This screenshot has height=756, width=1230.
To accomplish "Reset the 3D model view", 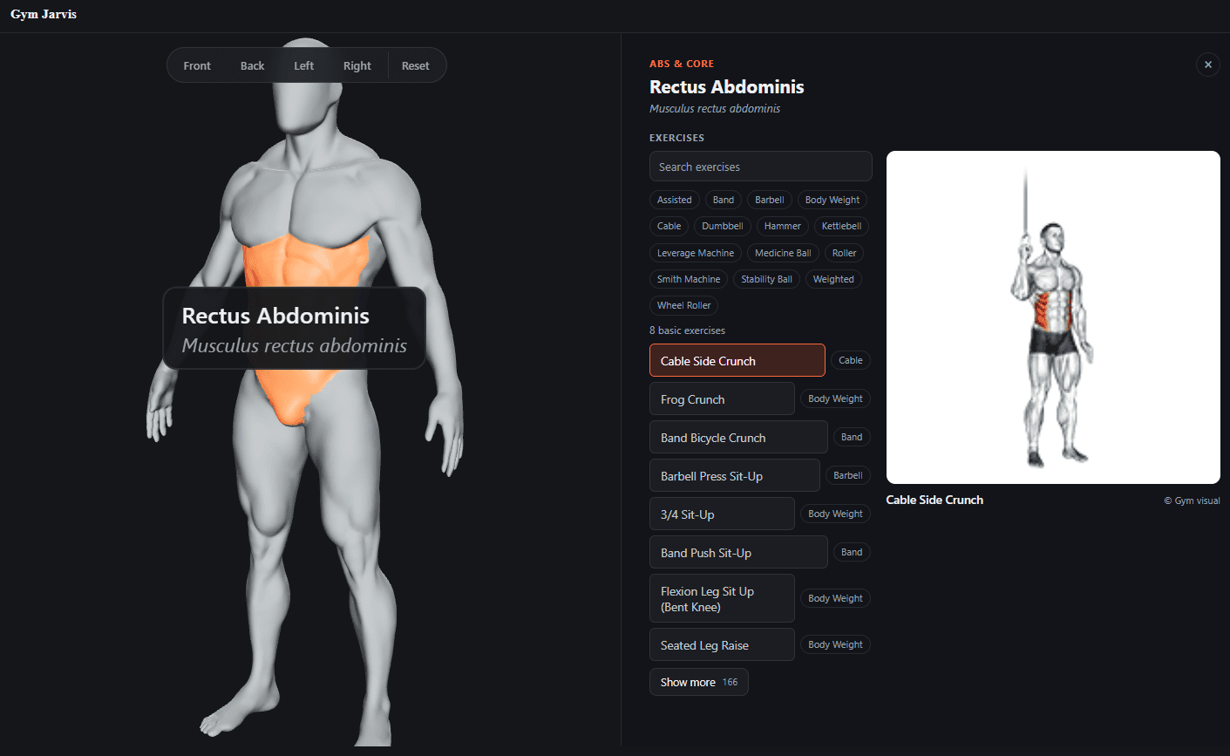I will point(415,65).
